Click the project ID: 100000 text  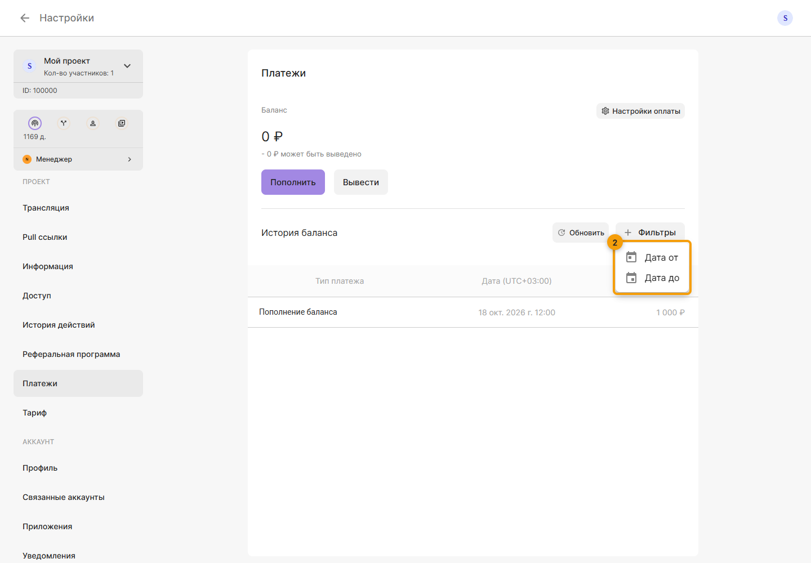pos(40,91)
